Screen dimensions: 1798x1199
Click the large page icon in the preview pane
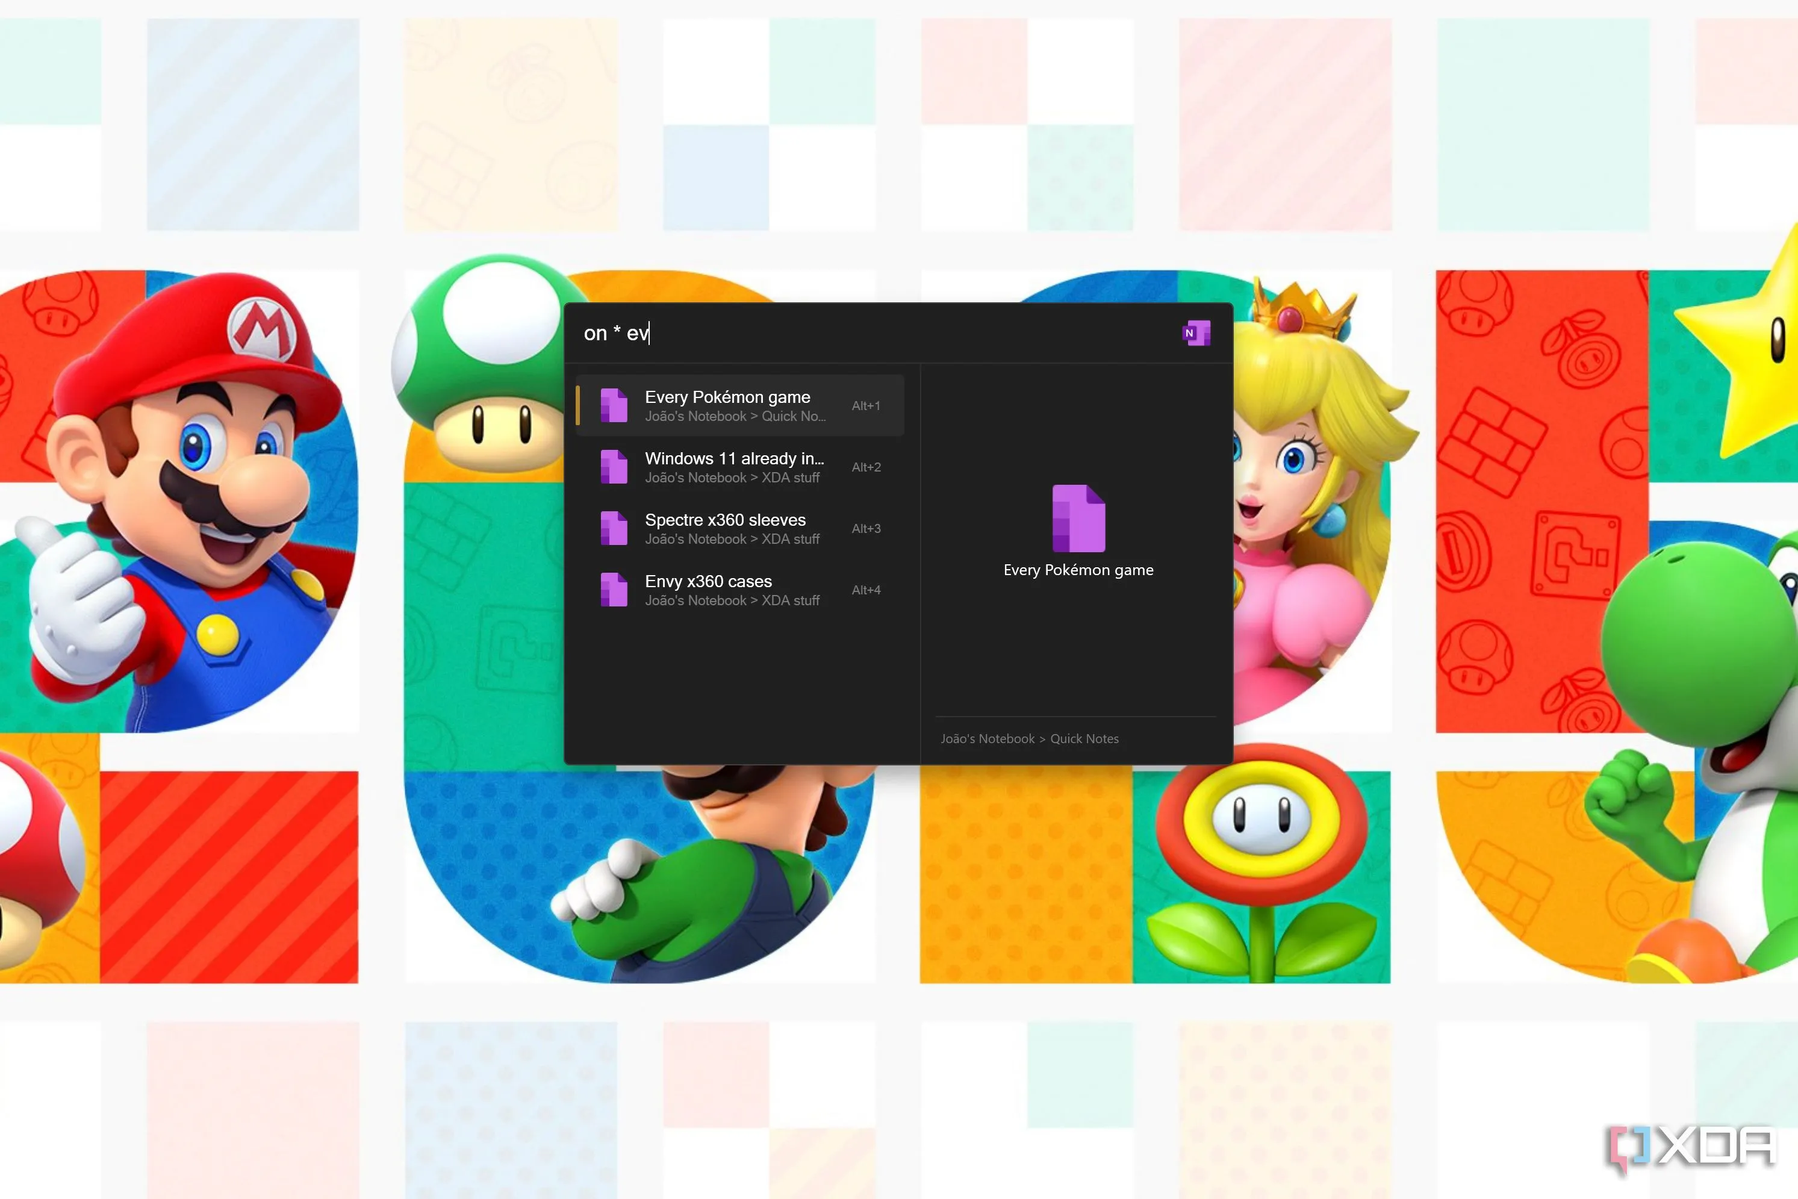coord(1078,519)
